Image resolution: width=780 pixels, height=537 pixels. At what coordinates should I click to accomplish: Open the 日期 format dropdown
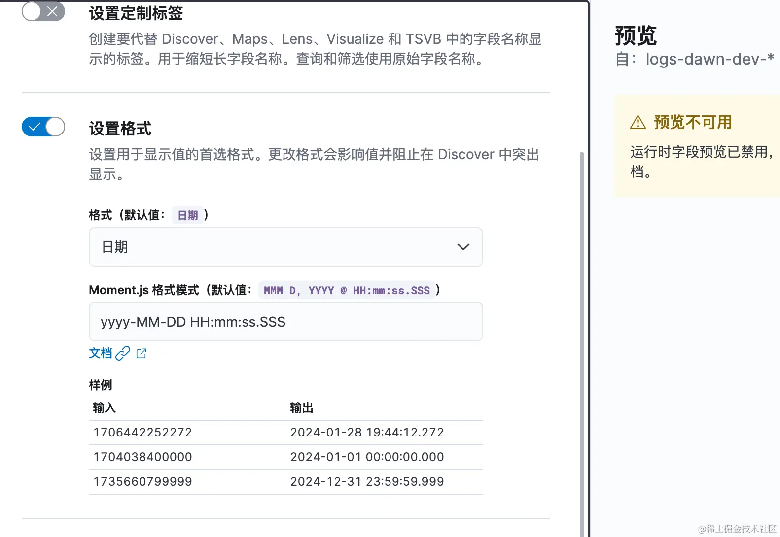click(286, 247)
